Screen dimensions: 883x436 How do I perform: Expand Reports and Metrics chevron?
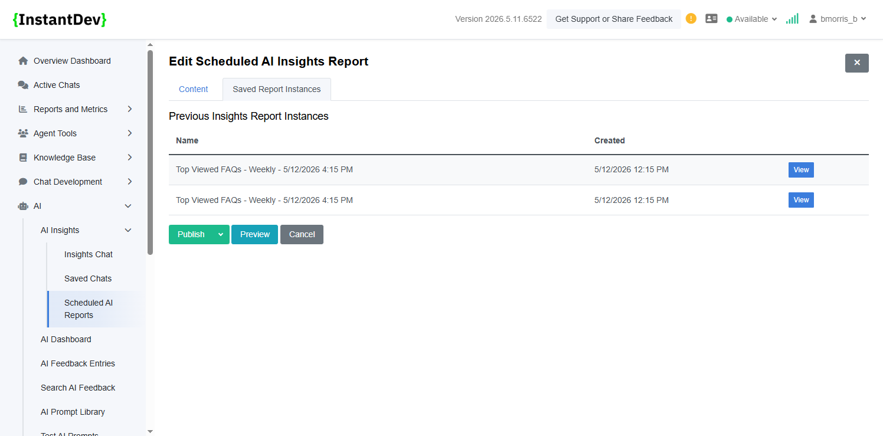pyautogui.click(x=129, y=109)
